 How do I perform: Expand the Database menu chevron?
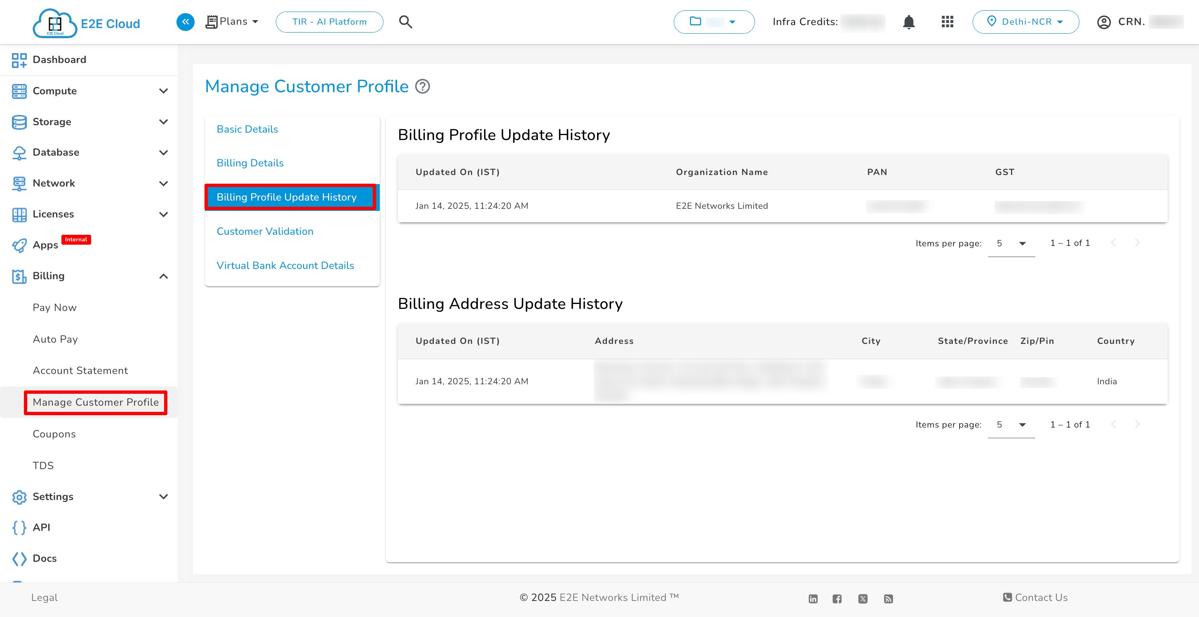pos(163,152)
